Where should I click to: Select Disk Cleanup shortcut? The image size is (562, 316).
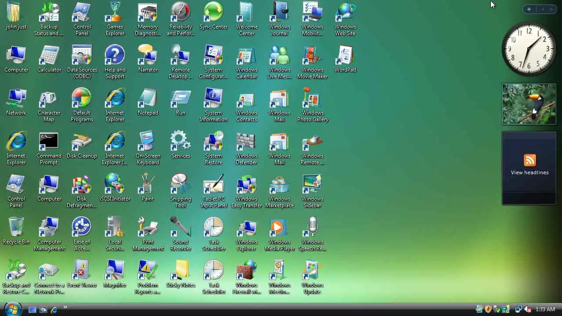pos(82,145)
